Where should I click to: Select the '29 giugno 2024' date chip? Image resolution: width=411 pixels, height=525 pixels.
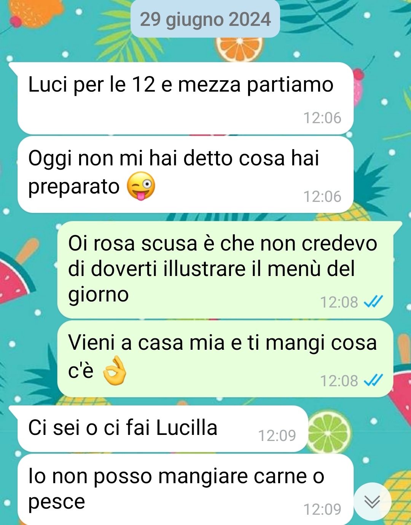point(205,19)
